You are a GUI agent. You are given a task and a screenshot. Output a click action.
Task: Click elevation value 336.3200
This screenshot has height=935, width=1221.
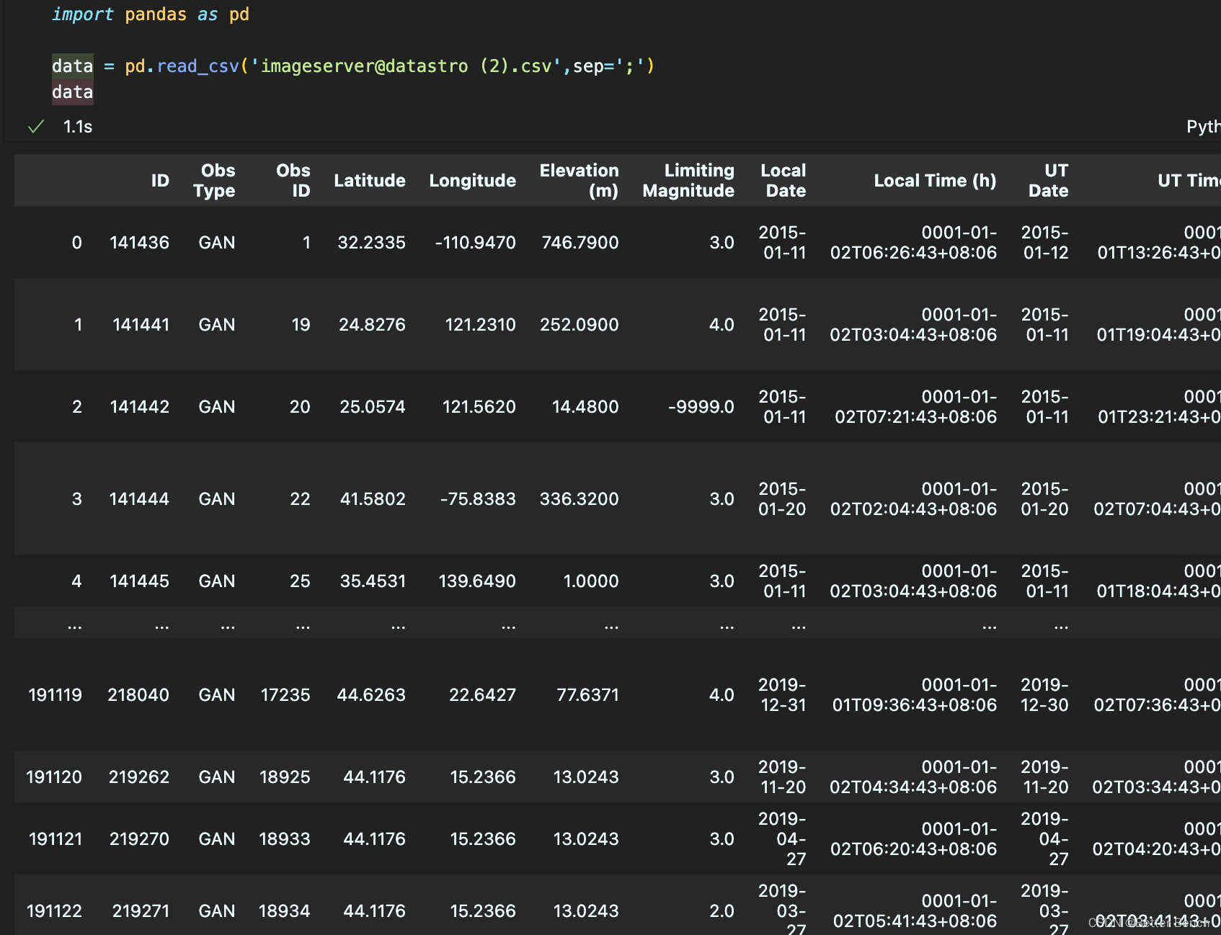(580, 499)
